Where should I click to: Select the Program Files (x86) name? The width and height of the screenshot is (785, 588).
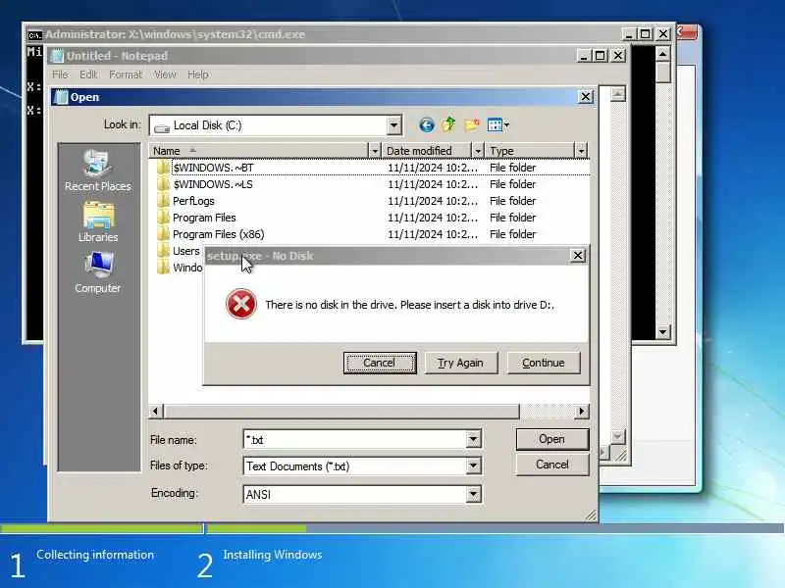218,234
